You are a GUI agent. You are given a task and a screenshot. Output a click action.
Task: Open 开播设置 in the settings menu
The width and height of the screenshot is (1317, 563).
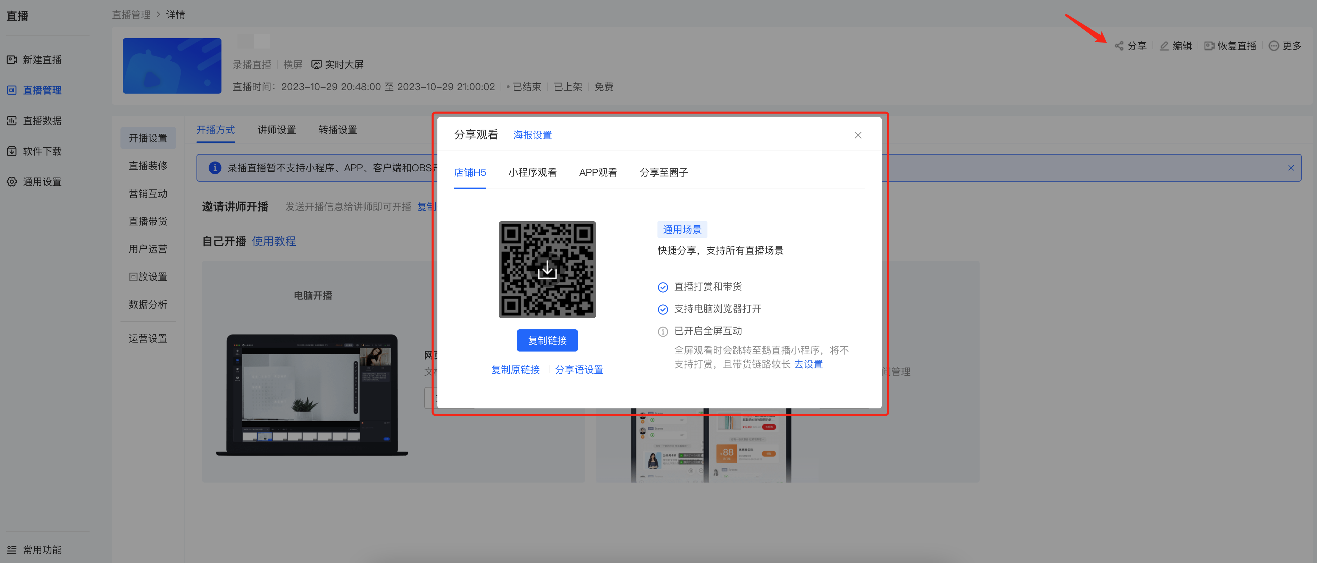pos(148,138)
